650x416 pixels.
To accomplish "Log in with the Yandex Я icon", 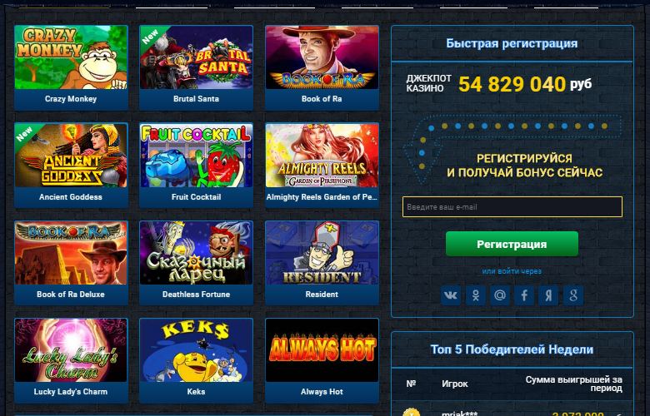I will pos(548,295).
